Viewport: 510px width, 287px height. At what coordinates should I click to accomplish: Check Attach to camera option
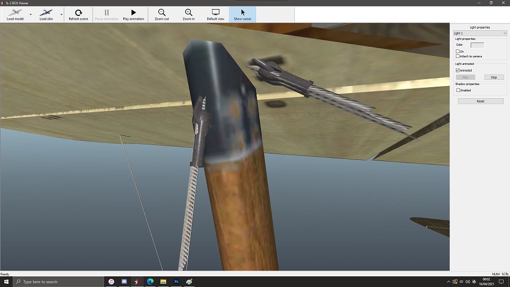pos(458,56)
